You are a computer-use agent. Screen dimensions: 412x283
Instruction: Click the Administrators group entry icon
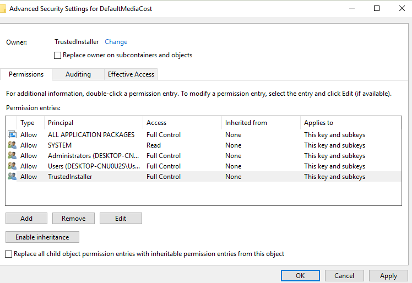click(12, 156)
